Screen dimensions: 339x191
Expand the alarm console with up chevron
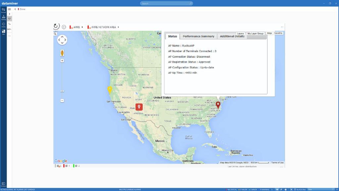tap(337, 189)
